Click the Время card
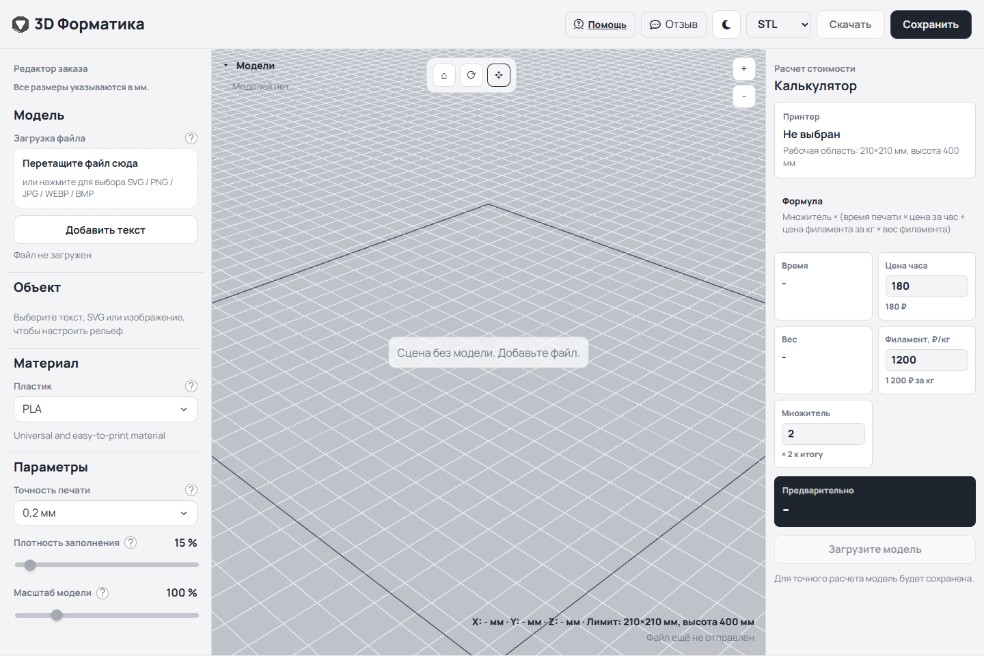984x656 pixels. [823, 286]
